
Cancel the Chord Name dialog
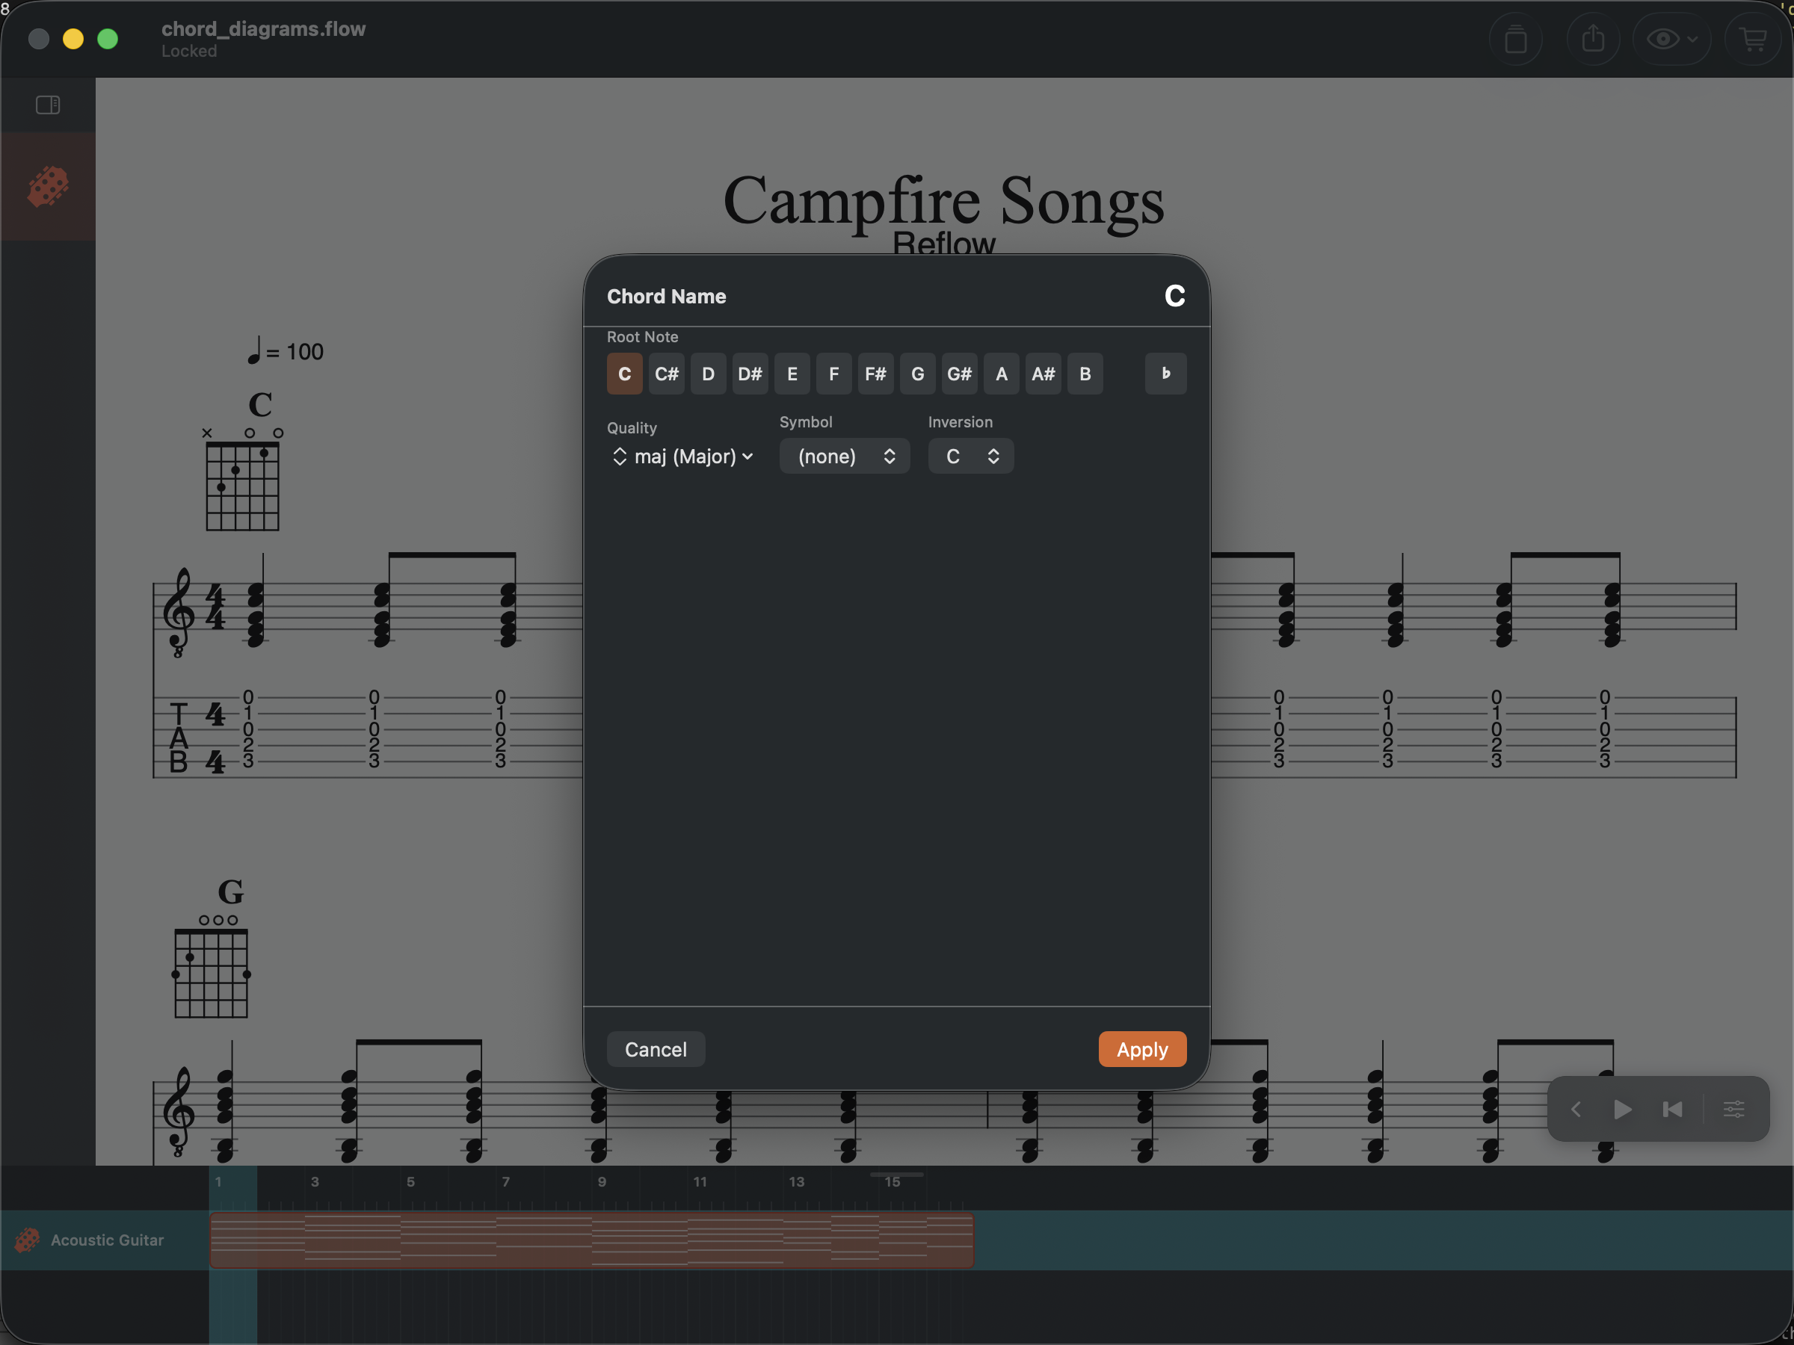656,1048
